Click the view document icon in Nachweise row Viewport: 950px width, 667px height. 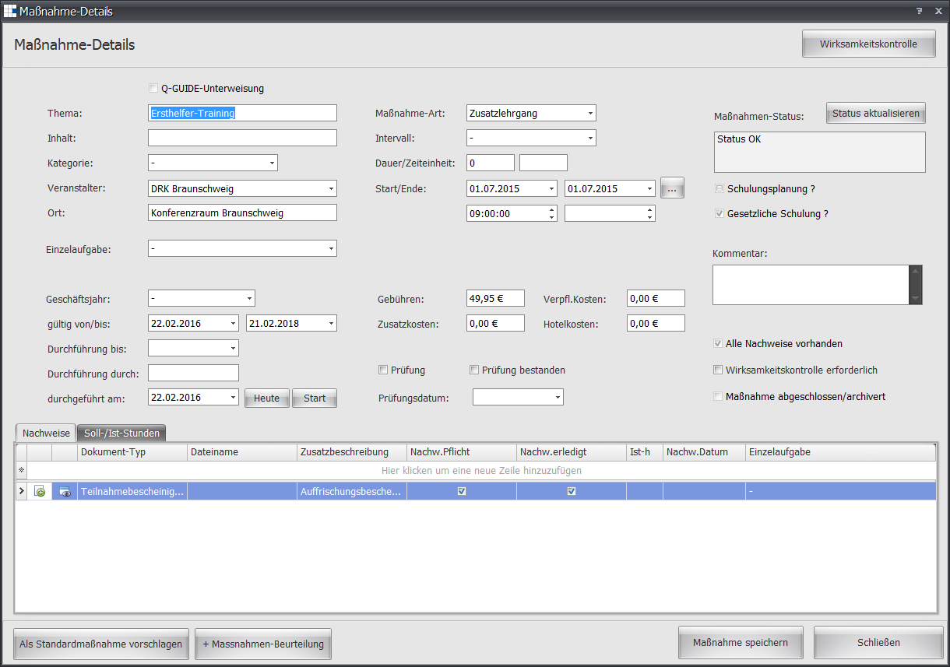65,492
